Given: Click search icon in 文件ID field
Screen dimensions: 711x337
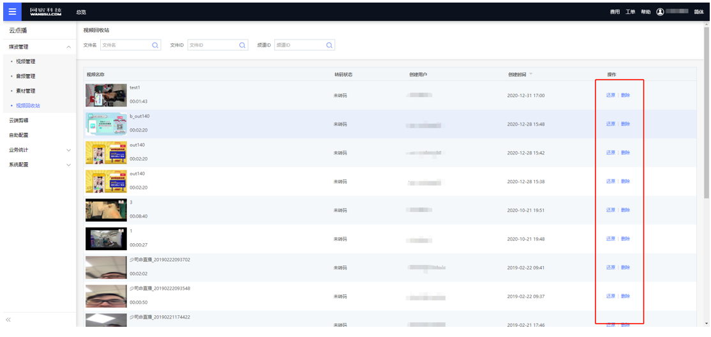Looking at the screenshot, I should coord(243,45).
